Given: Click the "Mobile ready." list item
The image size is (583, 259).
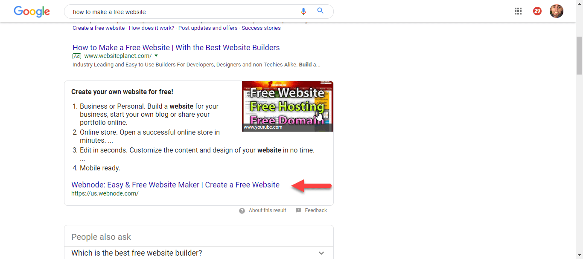Looking at the screenshot, I should [100, 168].
